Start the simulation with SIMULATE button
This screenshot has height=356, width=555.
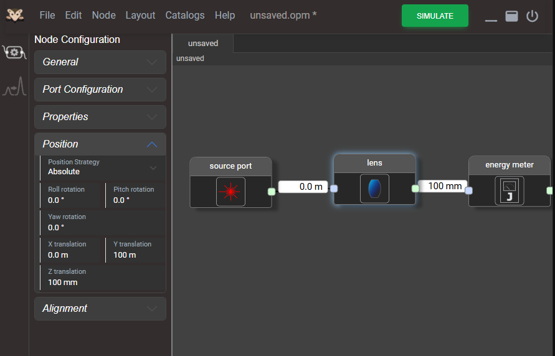(x=435, y=16)
